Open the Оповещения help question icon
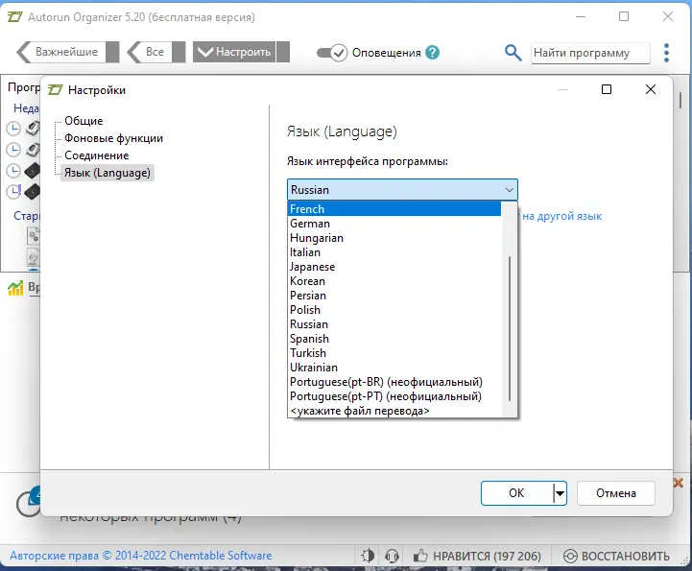 pos(433,53)
